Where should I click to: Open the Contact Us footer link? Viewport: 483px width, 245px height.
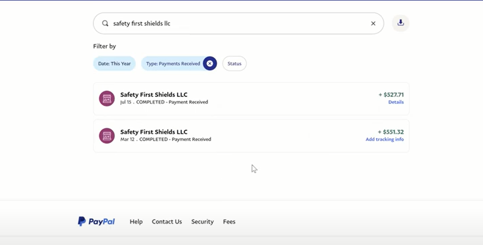click(167, 221)
